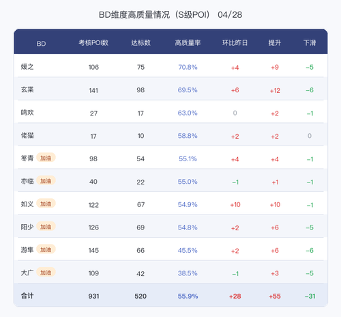
Task: Click the grey 0 in 佬猫's row
Action: tap(310, 136)
